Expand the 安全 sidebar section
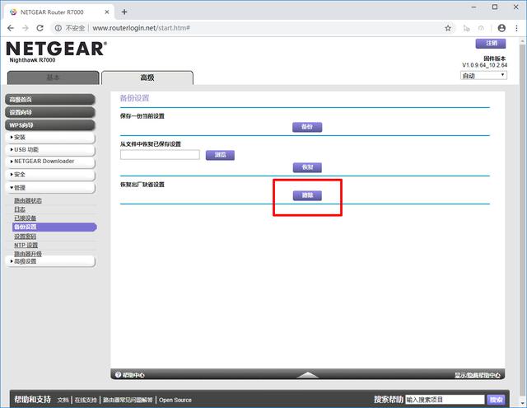527x408 pixels. click(50, 175)
